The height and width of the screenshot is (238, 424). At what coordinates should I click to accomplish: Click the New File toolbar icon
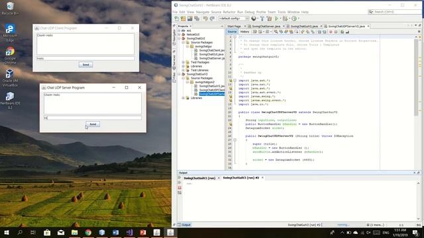tap(177, 19)
